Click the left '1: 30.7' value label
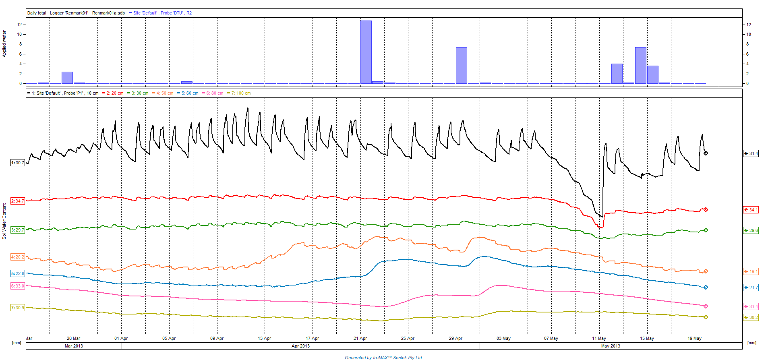Image resolution: width=766 pixels, height=360 pixels. (x=18, y=163)
